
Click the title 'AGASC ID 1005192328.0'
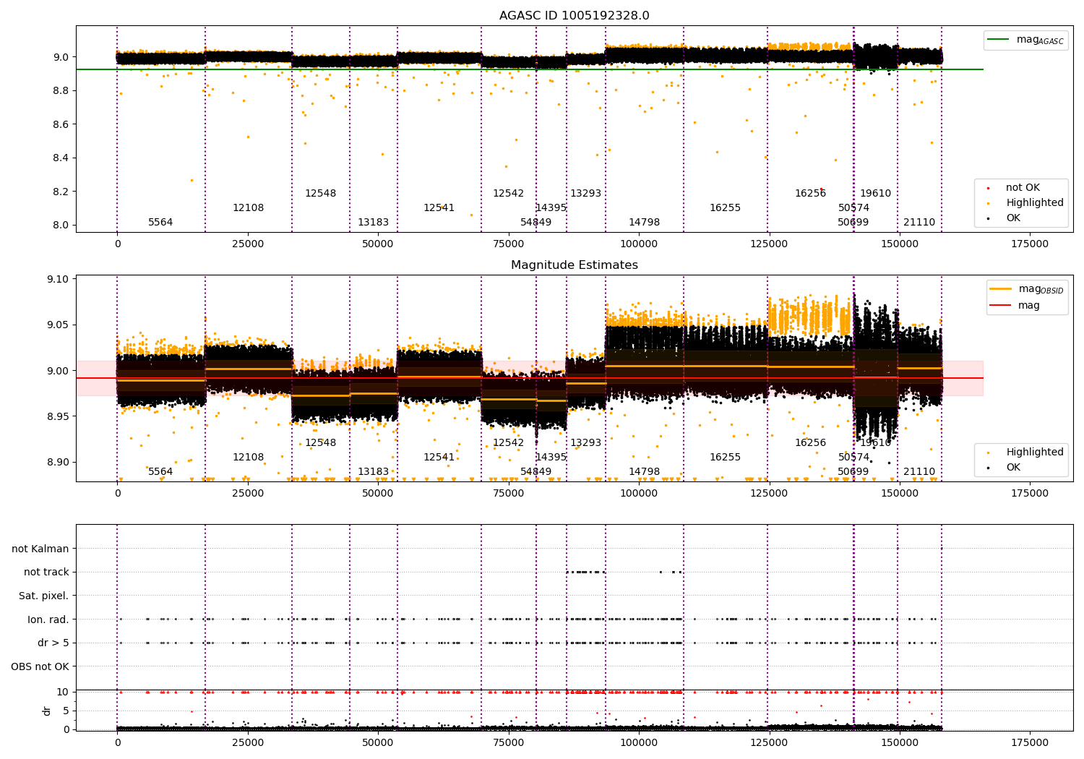[x=574, y=16]
